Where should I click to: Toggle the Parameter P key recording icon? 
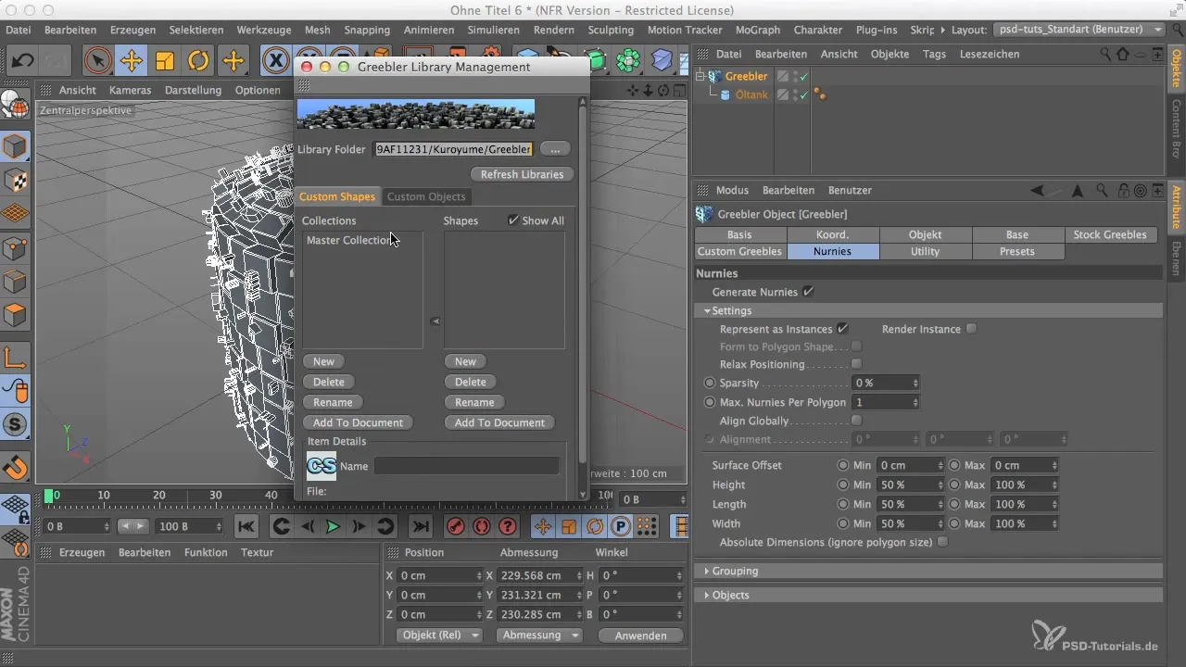click(620, 526)
